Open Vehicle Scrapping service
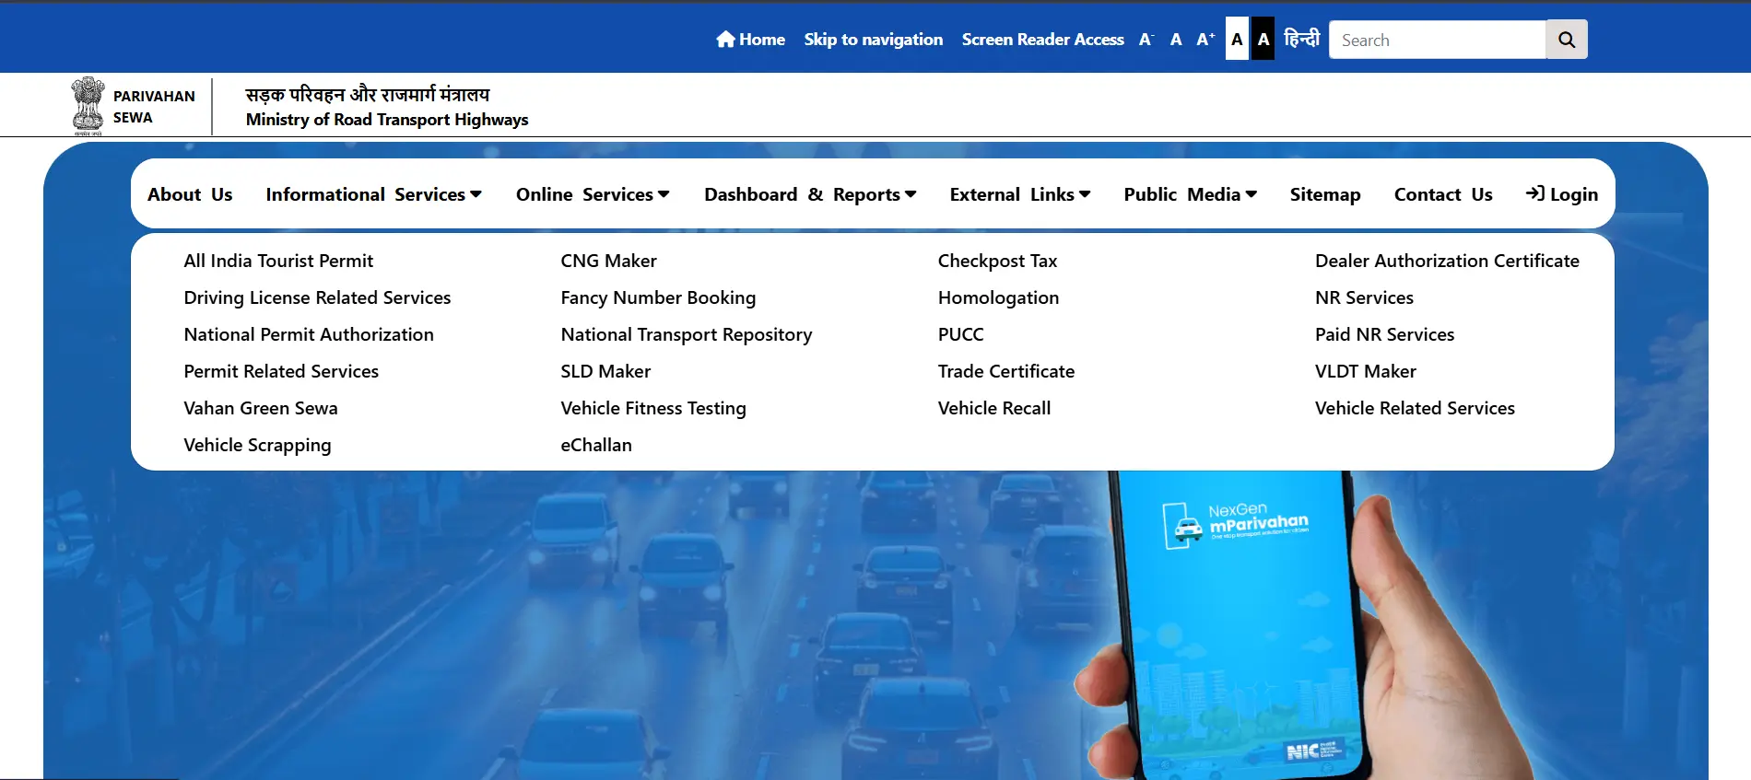Viewport: 1751px width, 780px height. (257, 445)
